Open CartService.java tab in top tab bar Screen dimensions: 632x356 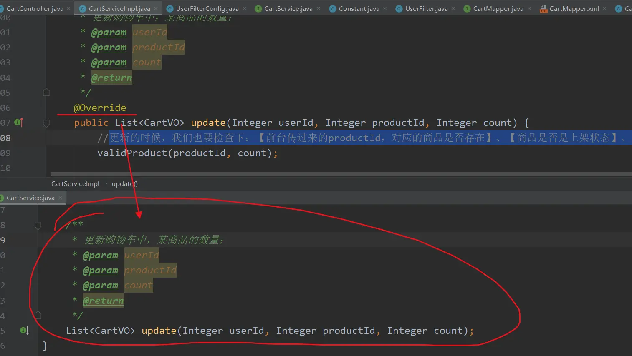coord(288,8)
